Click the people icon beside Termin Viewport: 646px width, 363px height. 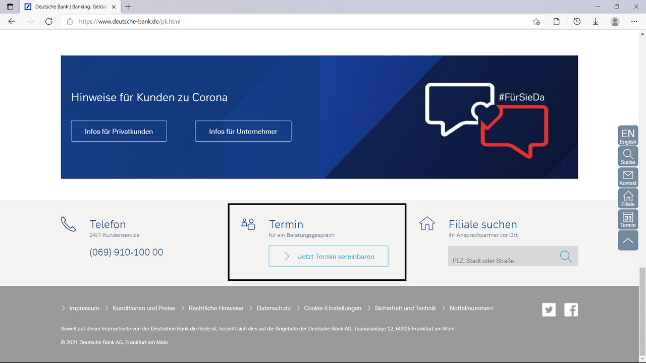pyautogui.click(x=248, y=224)
